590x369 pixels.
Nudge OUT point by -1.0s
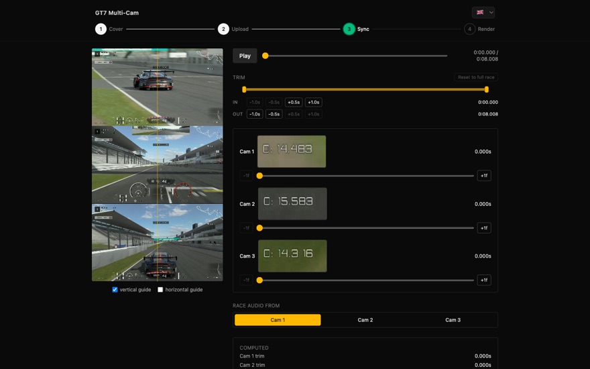click(255, 114)
